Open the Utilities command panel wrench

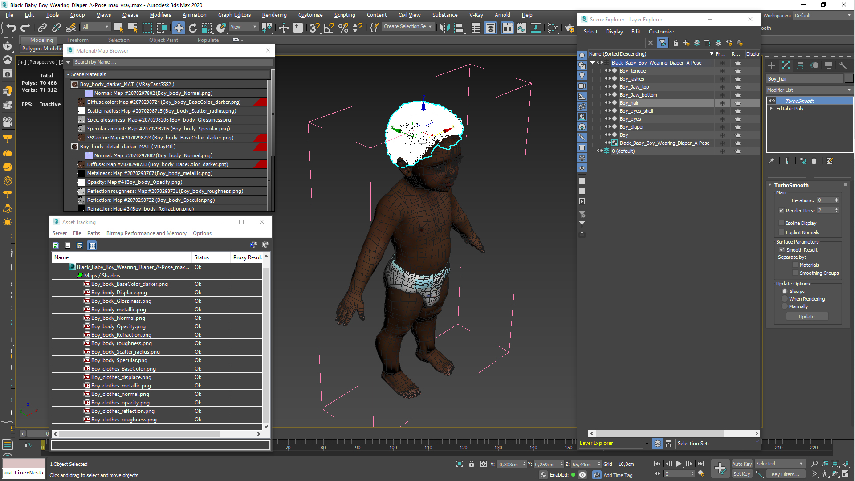click(843, 65)
